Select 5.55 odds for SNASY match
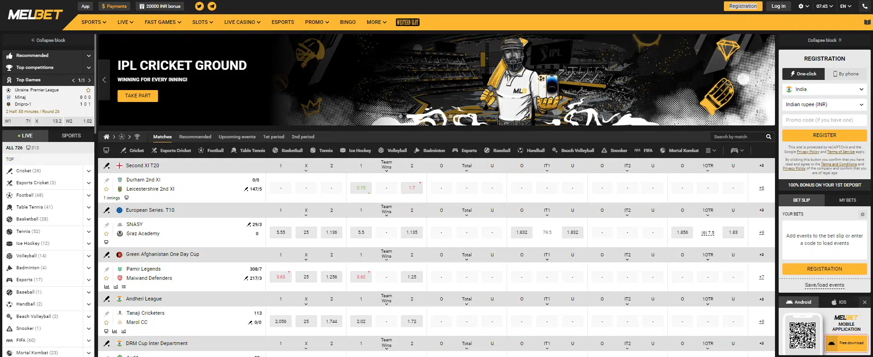The width and height of the screenshot is (873, 357). (281, 232)
